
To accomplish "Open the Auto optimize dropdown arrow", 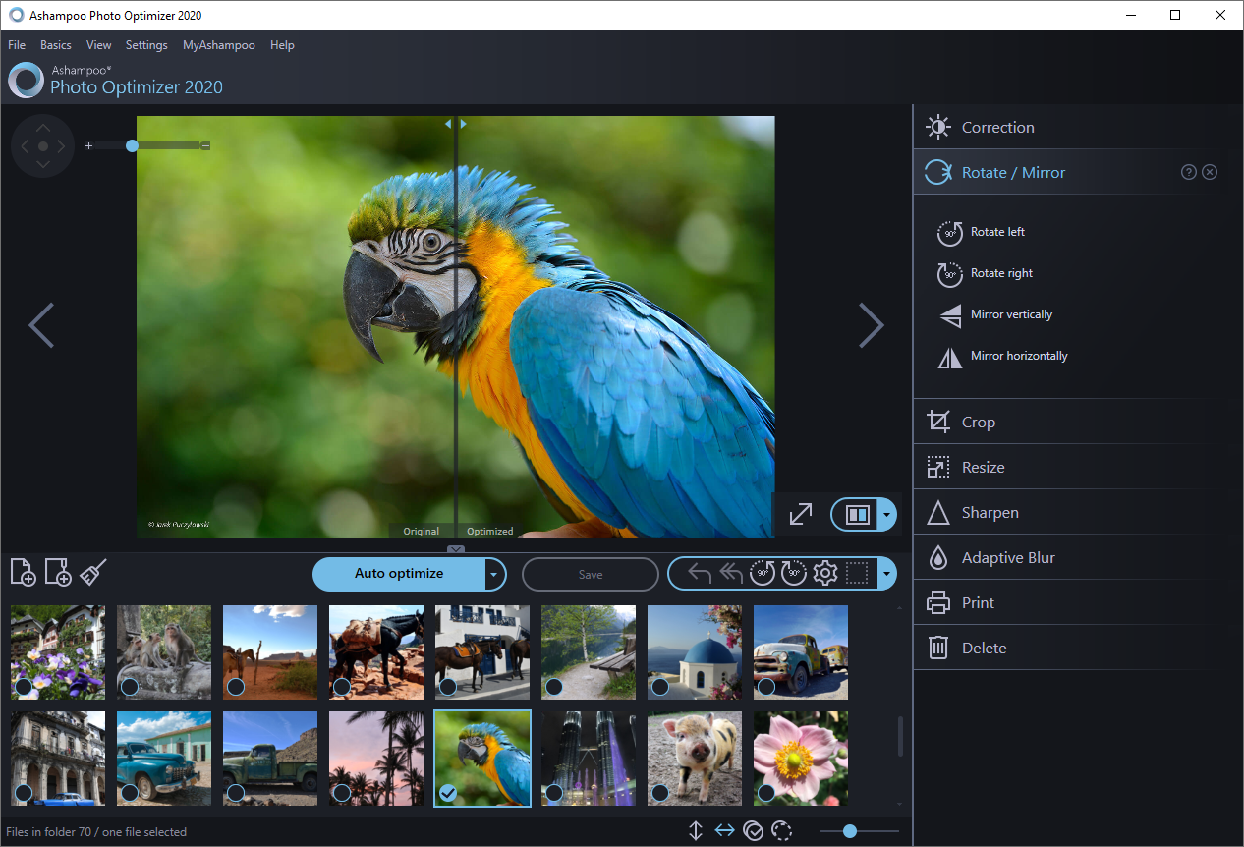I will point(495,574).
